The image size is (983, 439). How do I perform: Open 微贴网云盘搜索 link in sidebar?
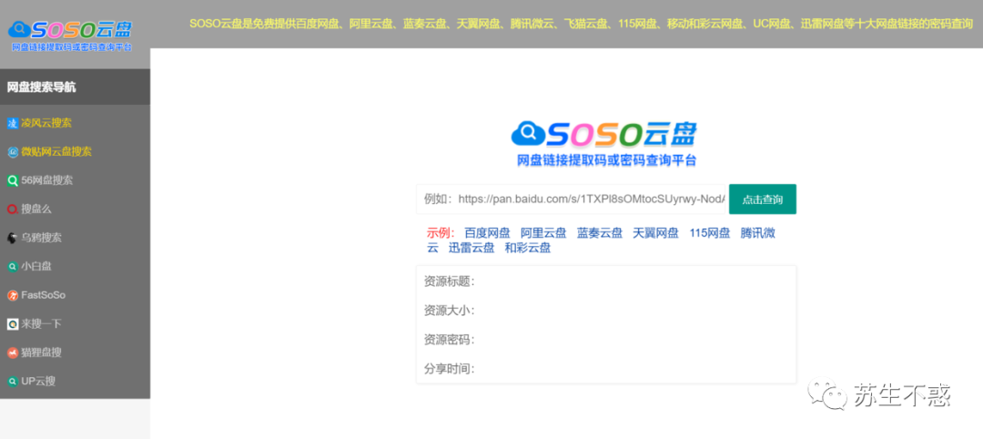click(56, 152)
